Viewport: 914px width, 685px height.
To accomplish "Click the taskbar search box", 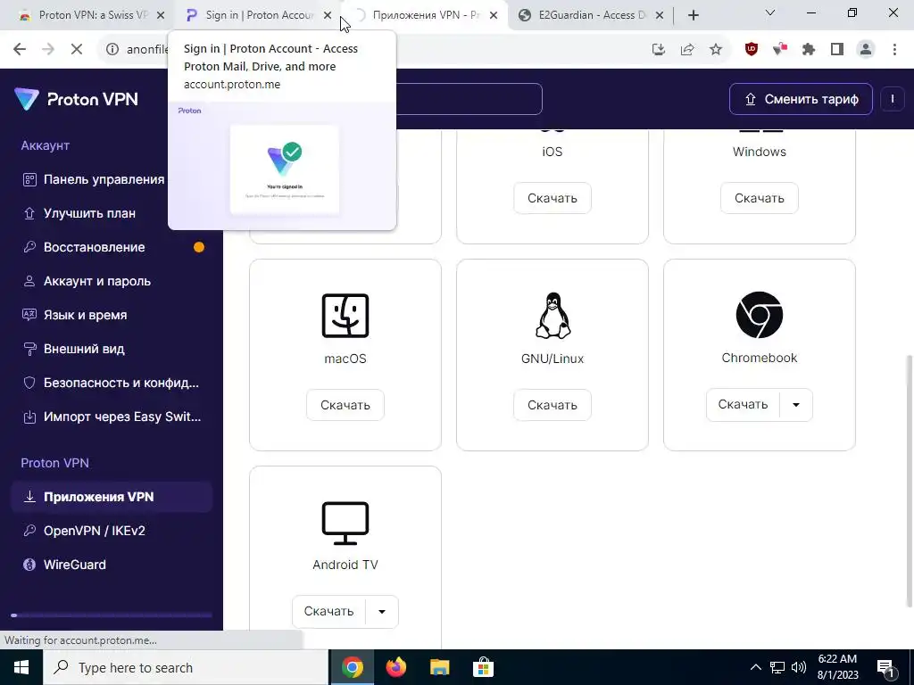I will 186,667.
